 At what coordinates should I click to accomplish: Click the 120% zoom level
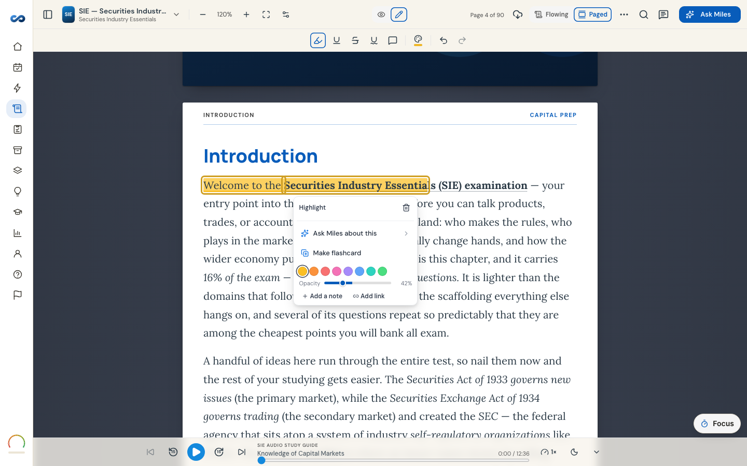pyautogui.click(x=225, y=14)
